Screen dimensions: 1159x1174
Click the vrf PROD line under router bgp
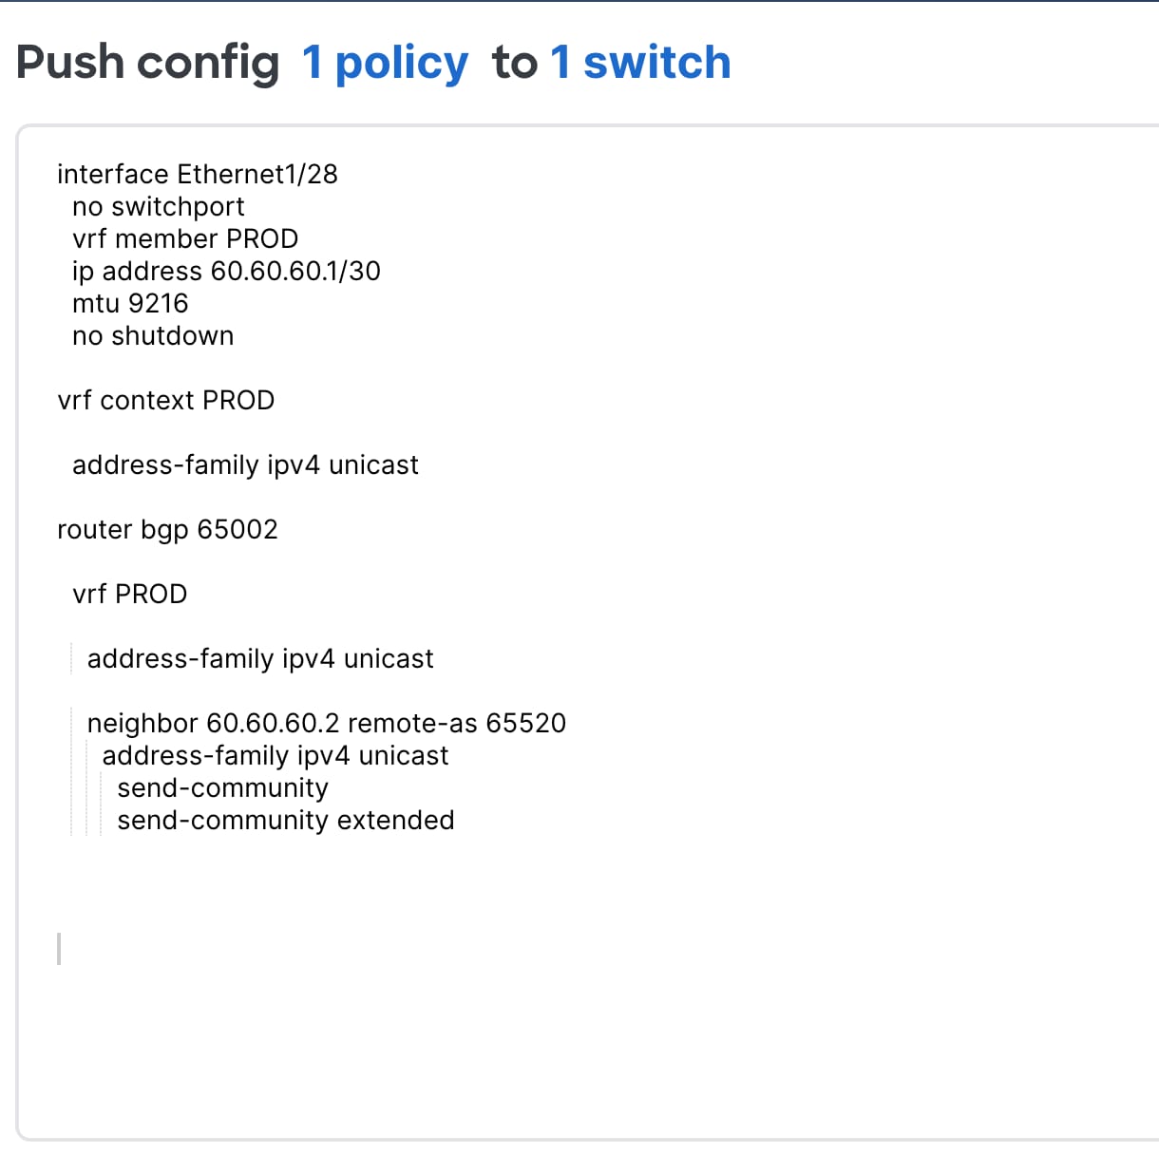[x=130, y=594]
